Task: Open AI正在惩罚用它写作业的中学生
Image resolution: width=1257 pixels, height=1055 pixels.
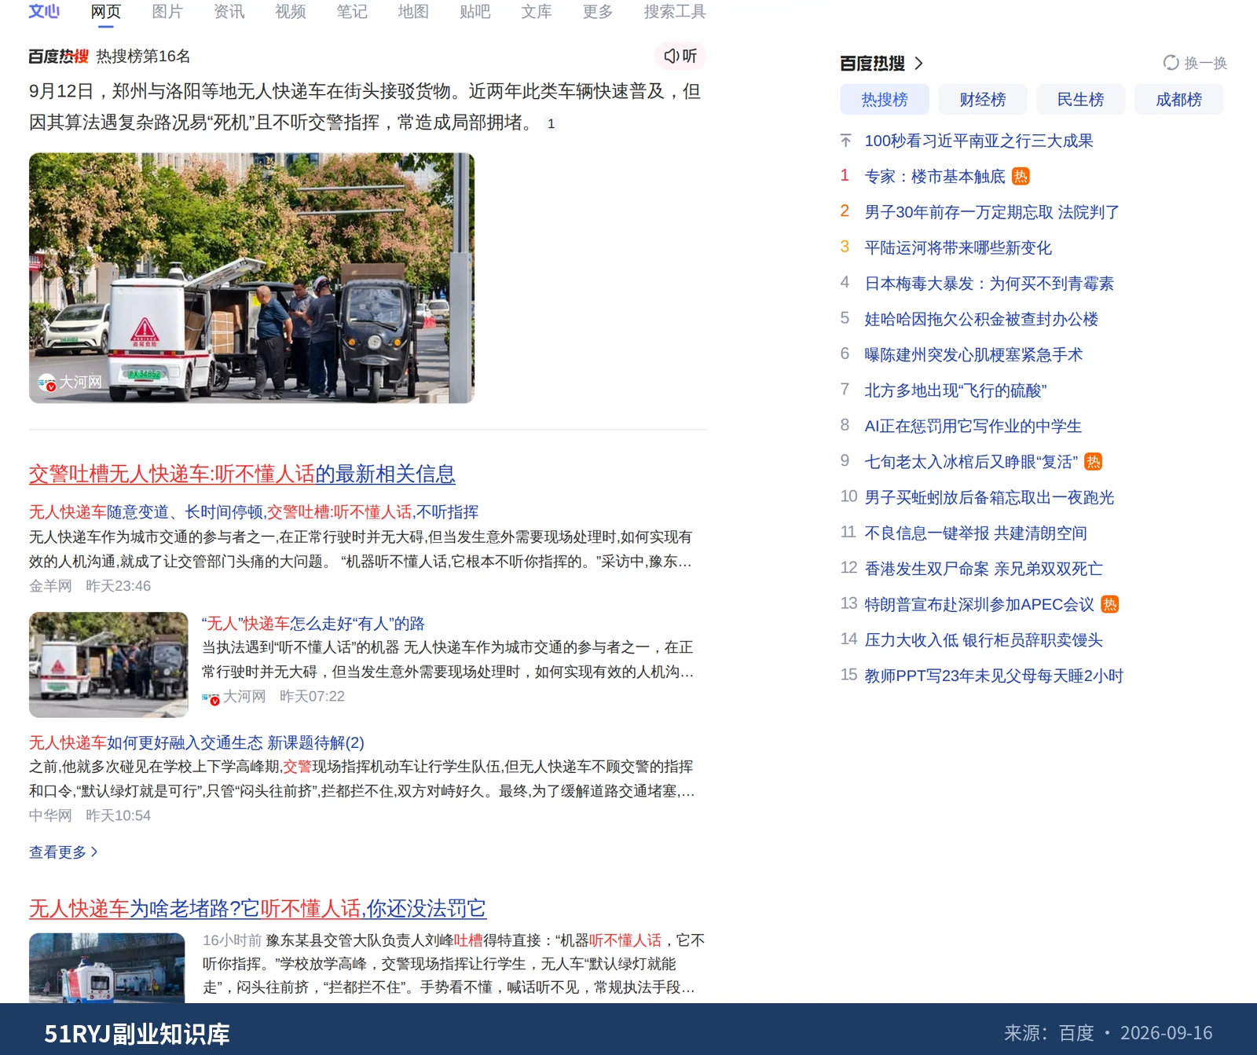Action: [x=973, y=426]
